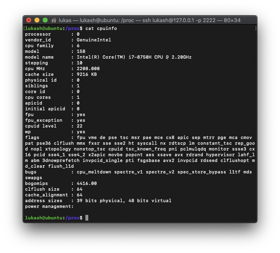Click the 'bugs' label
This screenshot has height=253, width=280.
click(31, 172)
